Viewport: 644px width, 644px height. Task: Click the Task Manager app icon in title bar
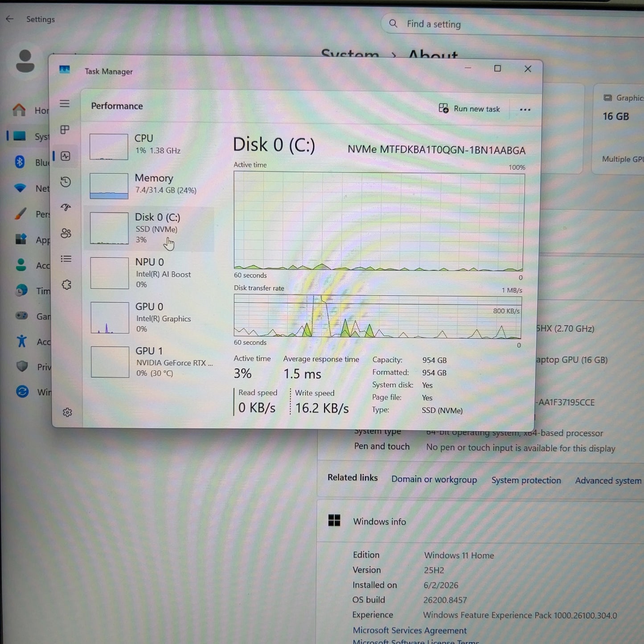pos(65,70)
